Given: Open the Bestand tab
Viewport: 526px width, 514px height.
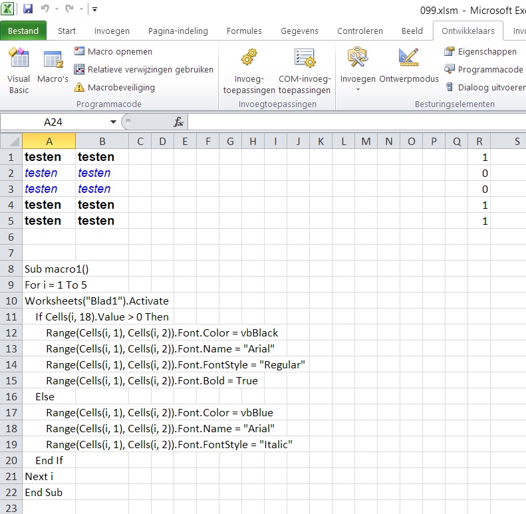Looking at the screenshot, I should coord(23,31).
